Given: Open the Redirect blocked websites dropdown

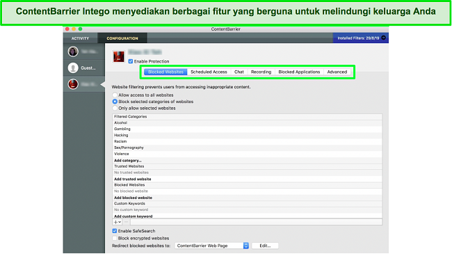Looking at the screenshot, I should click(211, 246).
